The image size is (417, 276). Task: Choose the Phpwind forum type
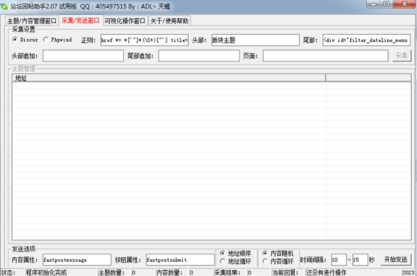pos(45,39)
